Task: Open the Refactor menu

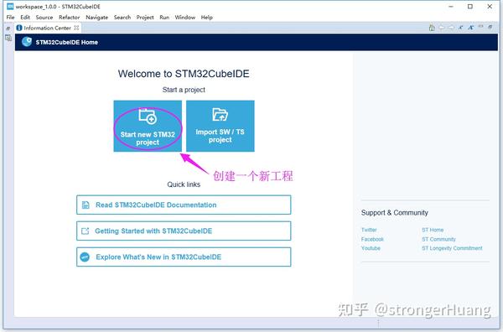Action: click(69, 18)
